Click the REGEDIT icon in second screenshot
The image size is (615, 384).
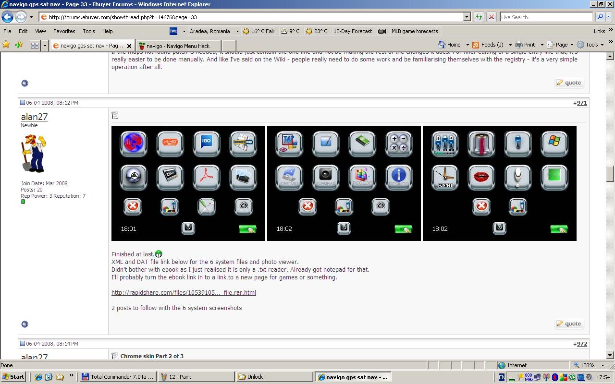(362, 177)
